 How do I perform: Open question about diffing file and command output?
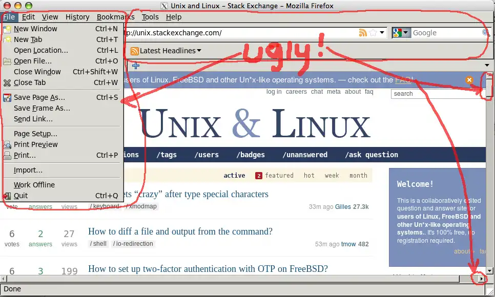[180, 231]
